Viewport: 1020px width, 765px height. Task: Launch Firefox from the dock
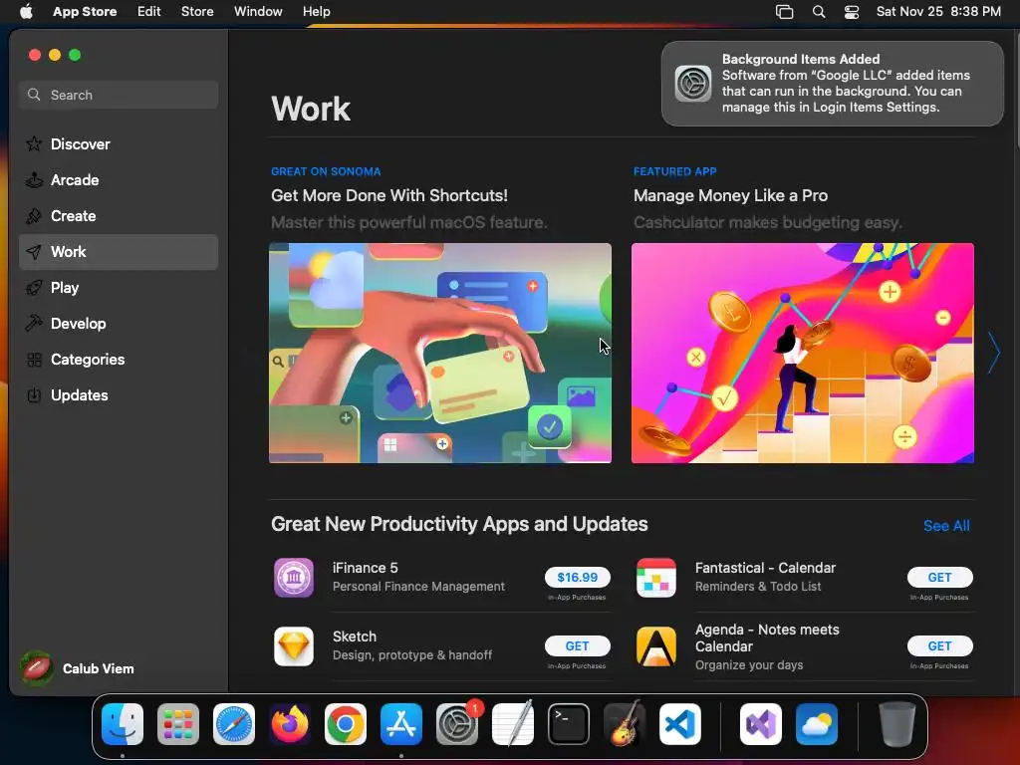click(290, 723)
